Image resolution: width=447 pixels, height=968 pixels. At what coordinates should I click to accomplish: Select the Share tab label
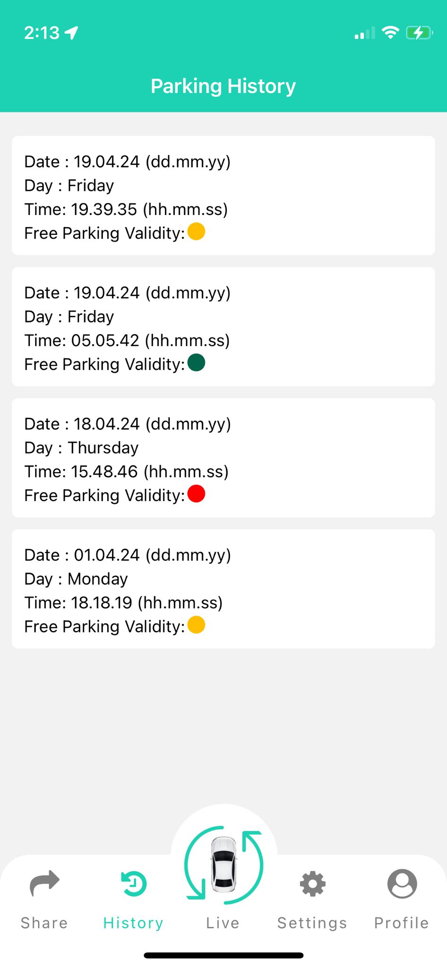44,923
